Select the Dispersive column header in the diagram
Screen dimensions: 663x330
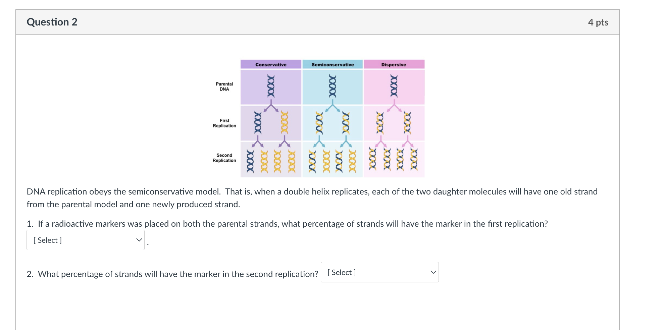[x=393, y=64]
